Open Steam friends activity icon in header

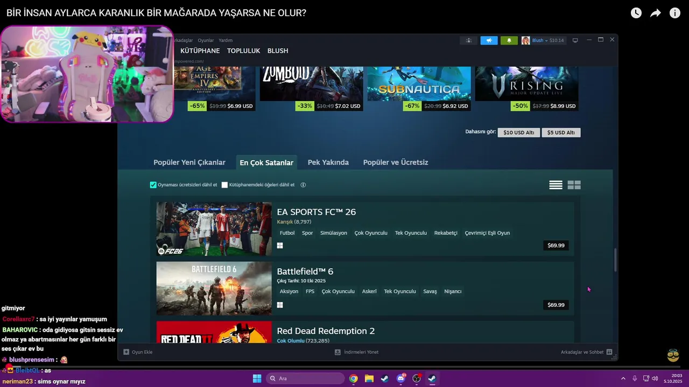coord(469,40)
